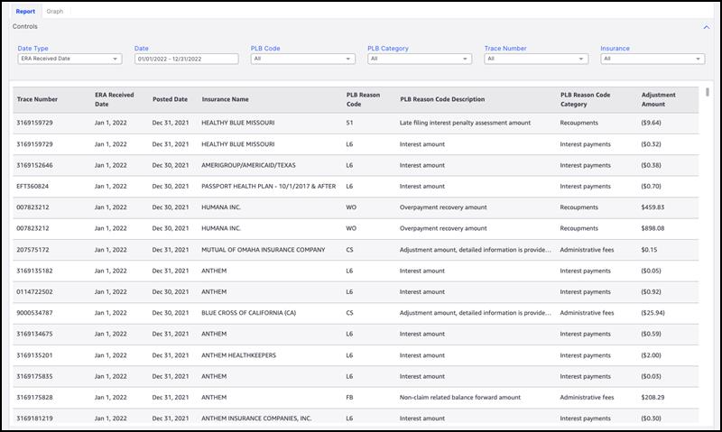Click the Posted Date column header
Image resolution: width=722 pixels, height=432 pixels.
tap(170, 99)
